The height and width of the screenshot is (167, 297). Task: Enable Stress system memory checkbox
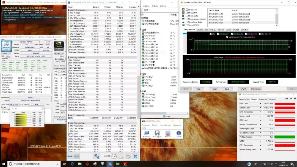click(x=187, y=19)
